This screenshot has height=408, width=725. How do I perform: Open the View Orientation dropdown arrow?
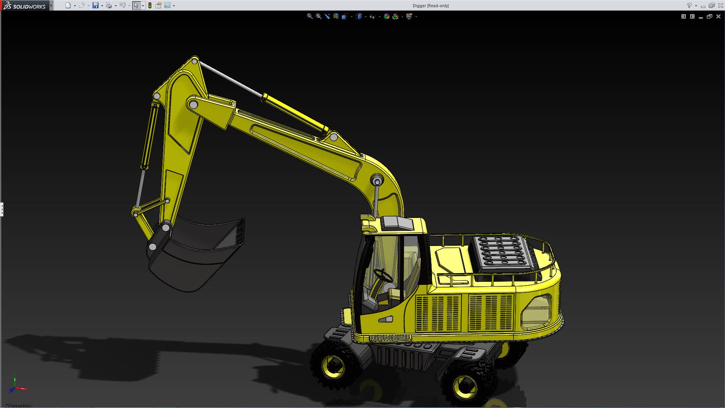[x=352, y=17]
